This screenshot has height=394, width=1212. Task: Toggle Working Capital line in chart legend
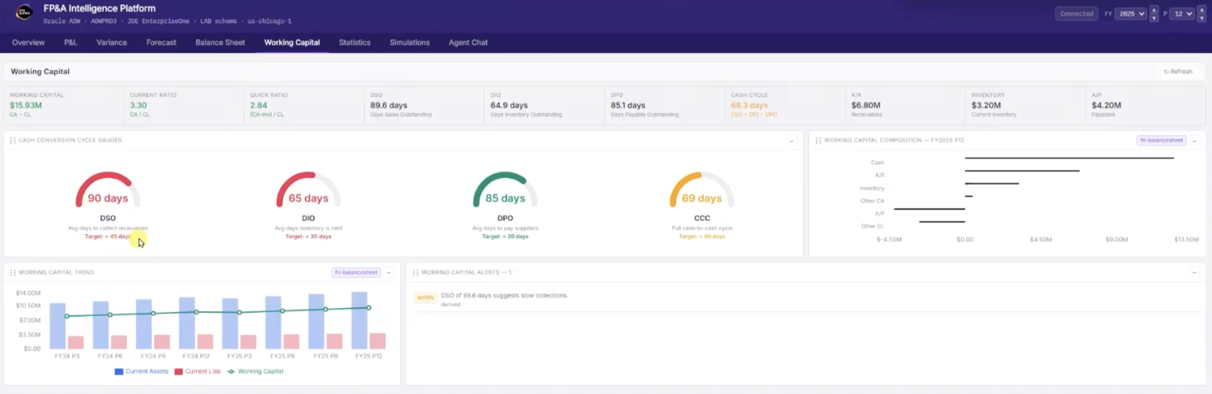click(x=255, y=372)
